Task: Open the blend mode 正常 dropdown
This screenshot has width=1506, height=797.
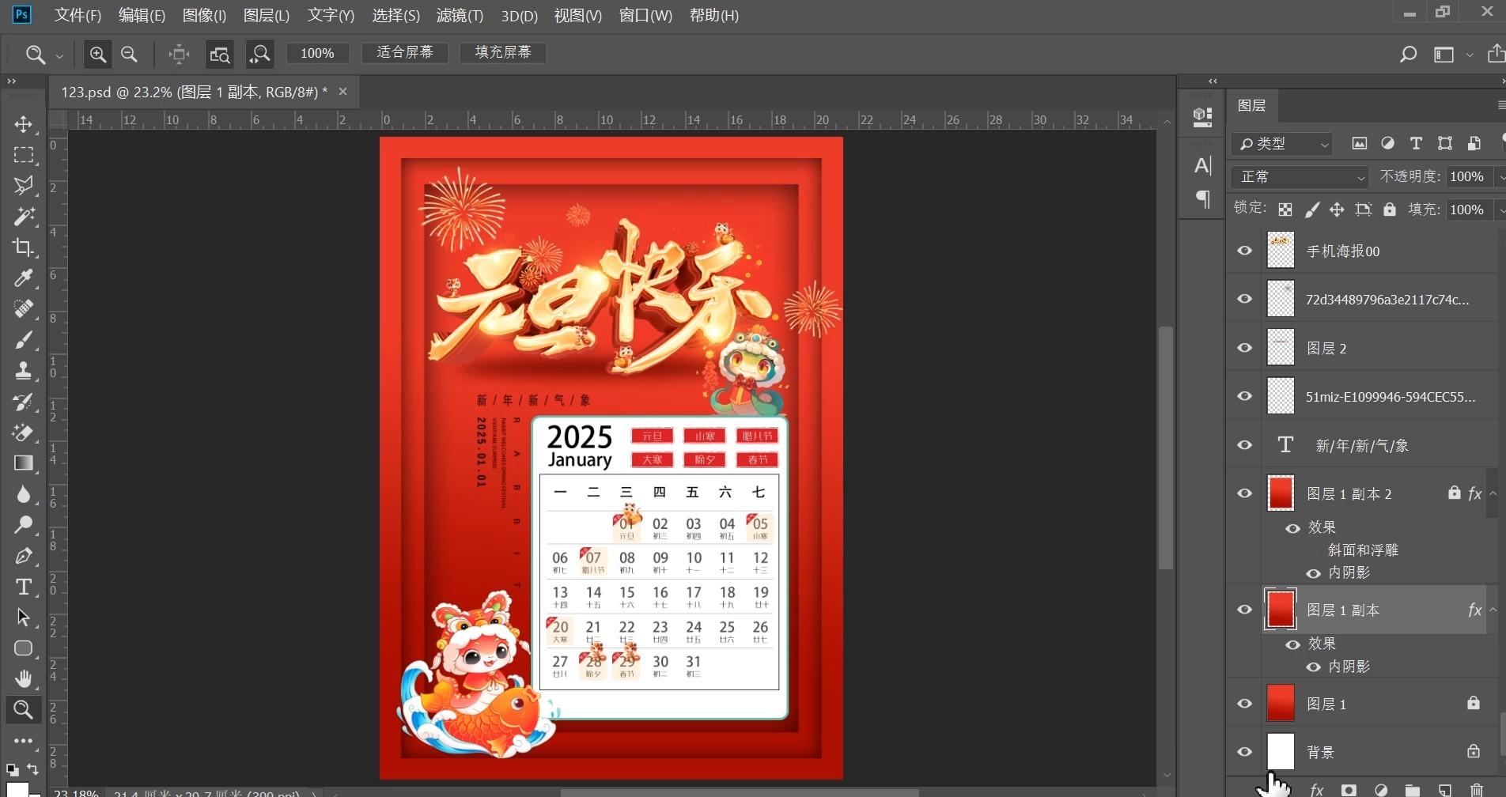Action: point(1300,176)
